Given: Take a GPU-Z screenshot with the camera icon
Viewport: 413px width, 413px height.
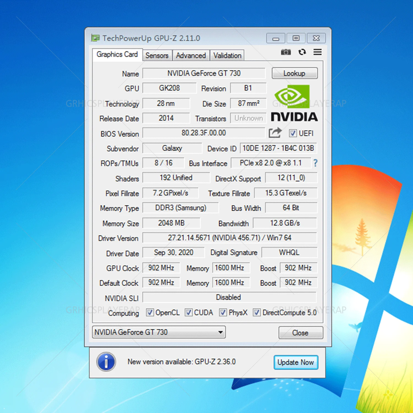Looking at the screenshot, I should 286,52.
